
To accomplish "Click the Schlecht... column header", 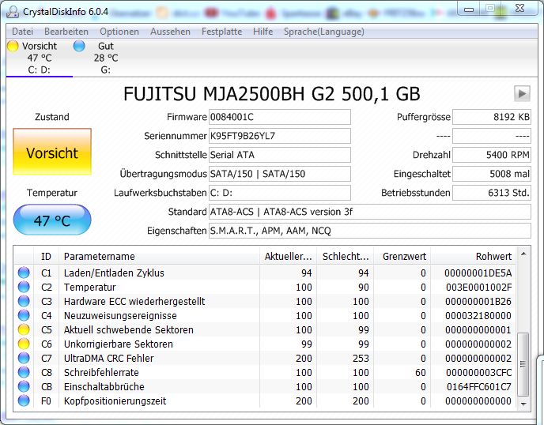I will (x=346, y=256).
